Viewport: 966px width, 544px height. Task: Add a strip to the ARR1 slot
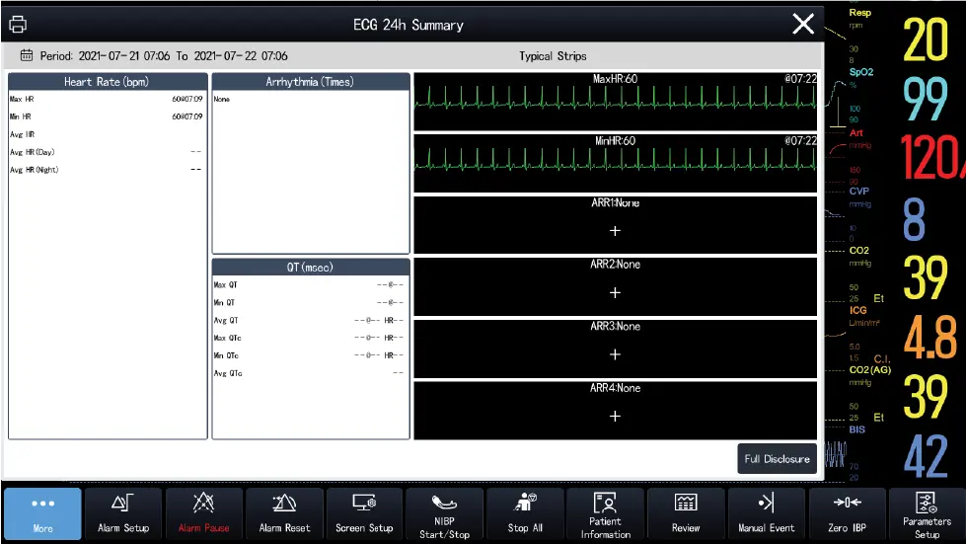[615, 230]
